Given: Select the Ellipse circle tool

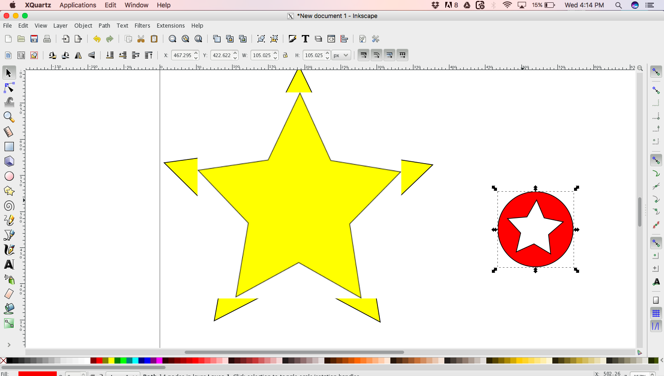Looking at the screenshot, I should coord(9,176).
